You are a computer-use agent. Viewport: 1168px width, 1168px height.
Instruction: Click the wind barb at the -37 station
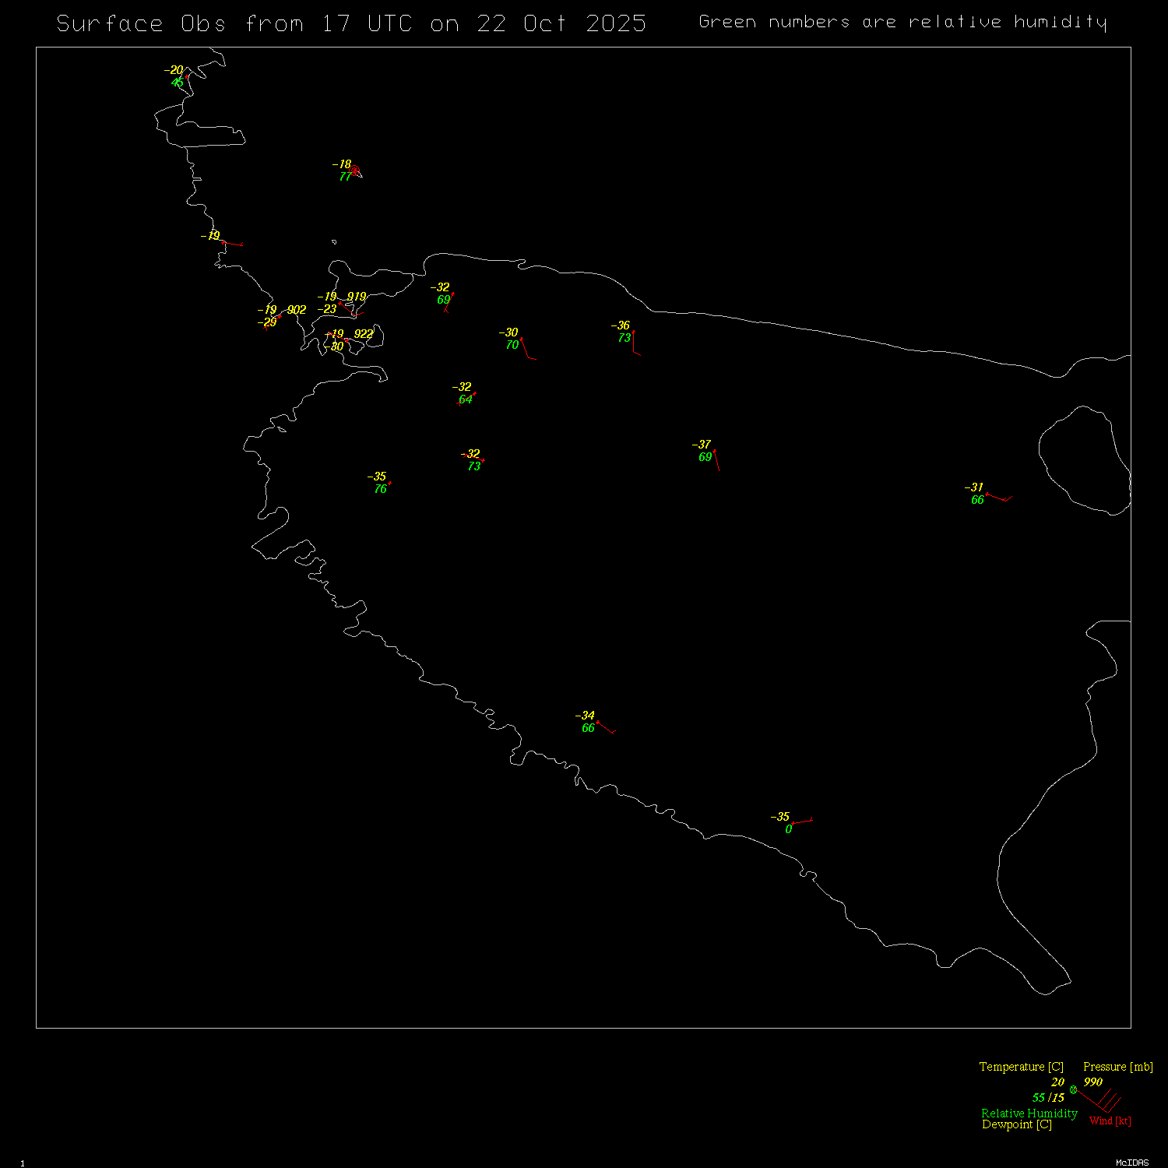pyautogui.click(x=716, y=460)
